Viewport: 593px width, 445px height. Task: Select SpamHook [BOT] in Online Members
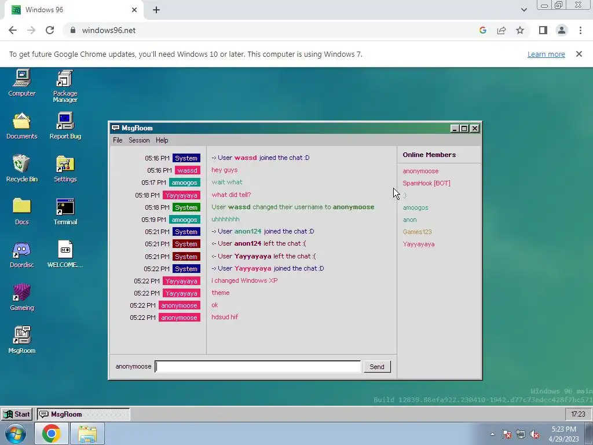[x=426, y=183]
